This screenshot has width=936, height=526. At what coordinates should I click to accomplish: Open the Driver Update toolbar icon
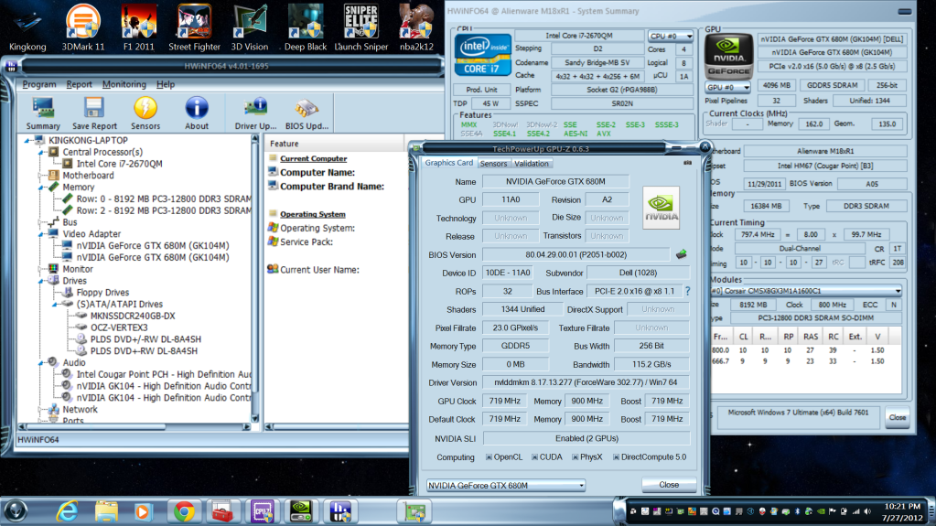click(x=255, y=113)
